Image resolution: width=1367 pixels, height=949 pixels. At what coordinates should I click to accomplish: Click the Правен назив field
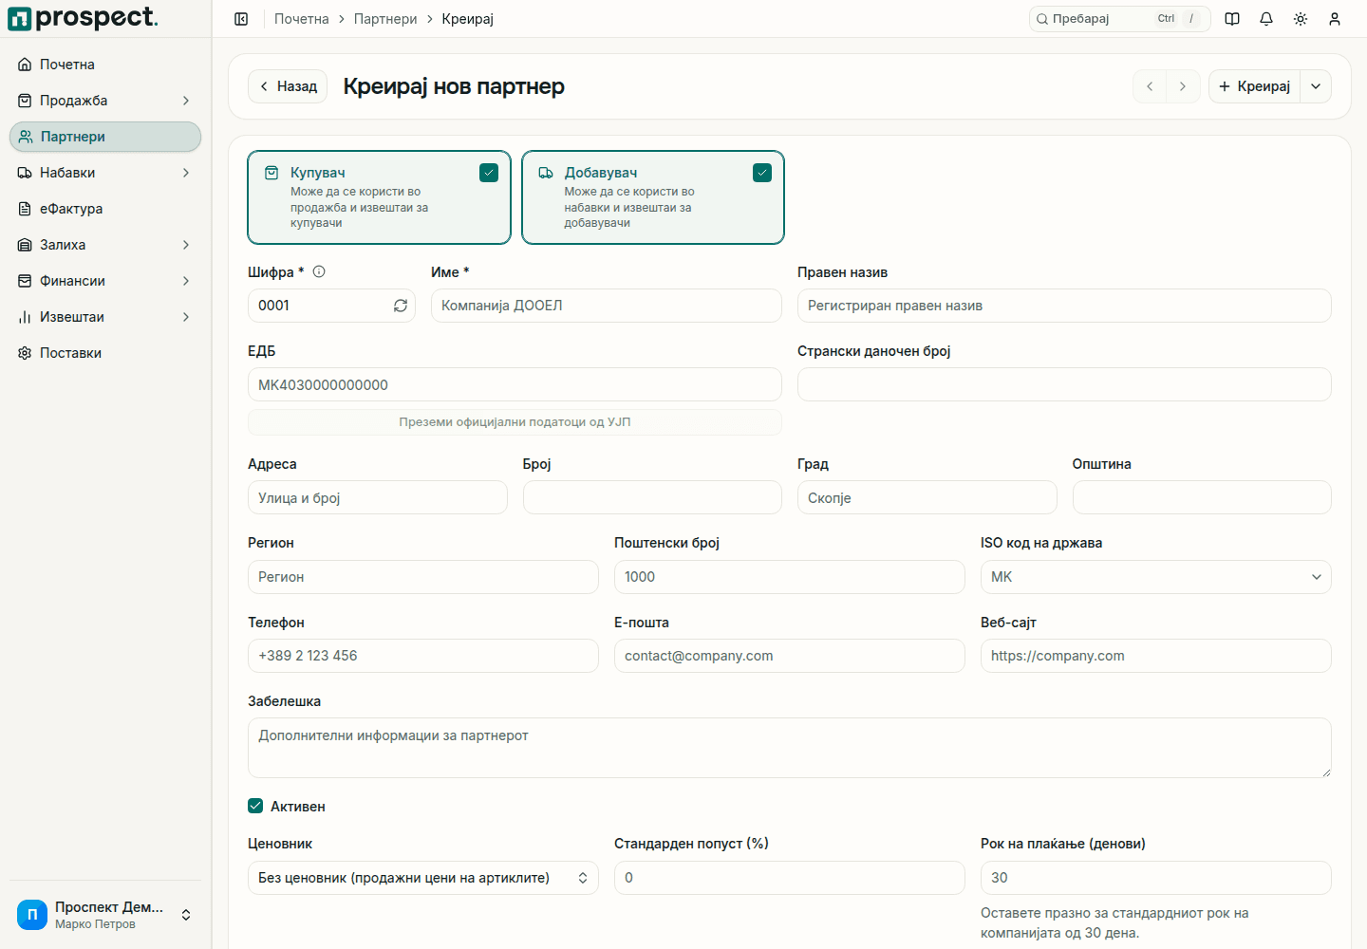click(x=1064, y=306)
